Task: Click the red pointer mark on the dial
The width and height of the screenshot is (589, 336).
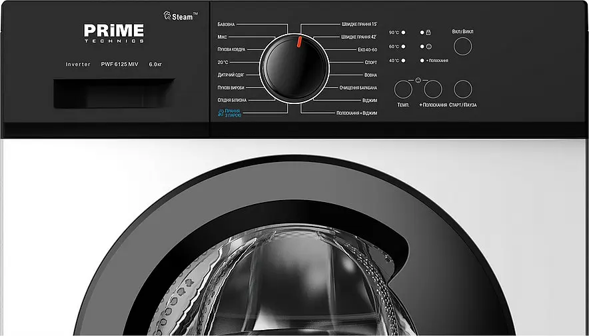Action: point(299,42)
